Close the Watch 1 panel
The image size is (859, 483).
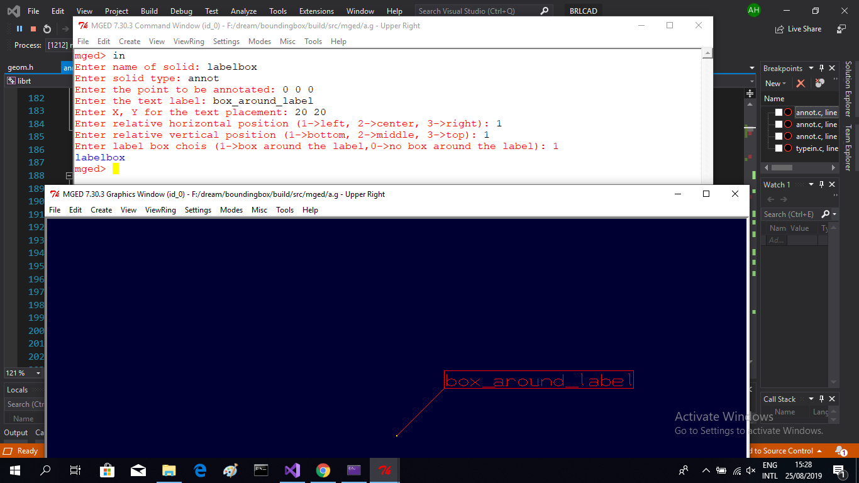832,184
